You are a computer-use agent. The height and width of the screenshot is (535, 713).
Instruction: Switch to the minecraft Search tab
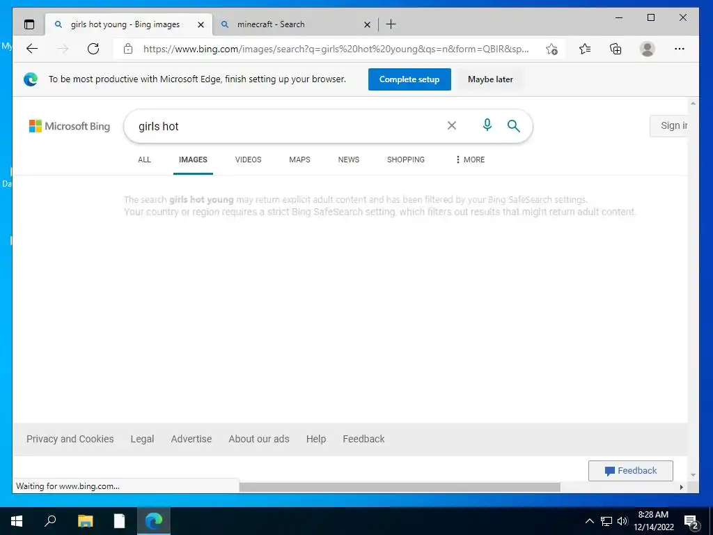point(295,24)
